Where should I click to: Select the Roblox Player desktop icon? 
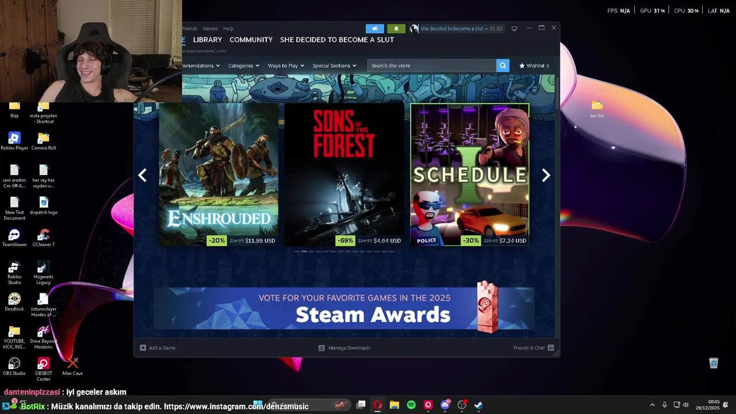tap(14, 141)
